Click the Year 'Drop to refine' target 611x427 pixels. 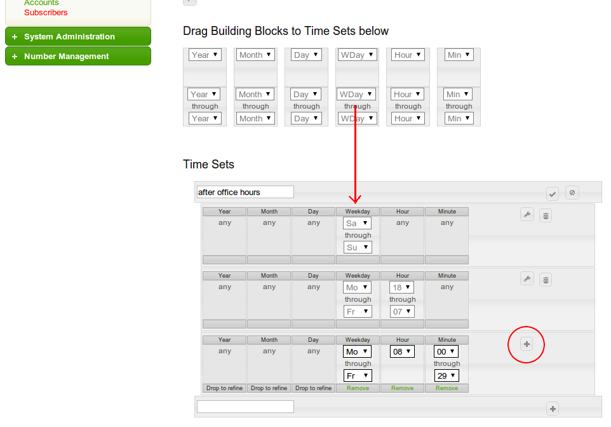(x=224, y=388)
